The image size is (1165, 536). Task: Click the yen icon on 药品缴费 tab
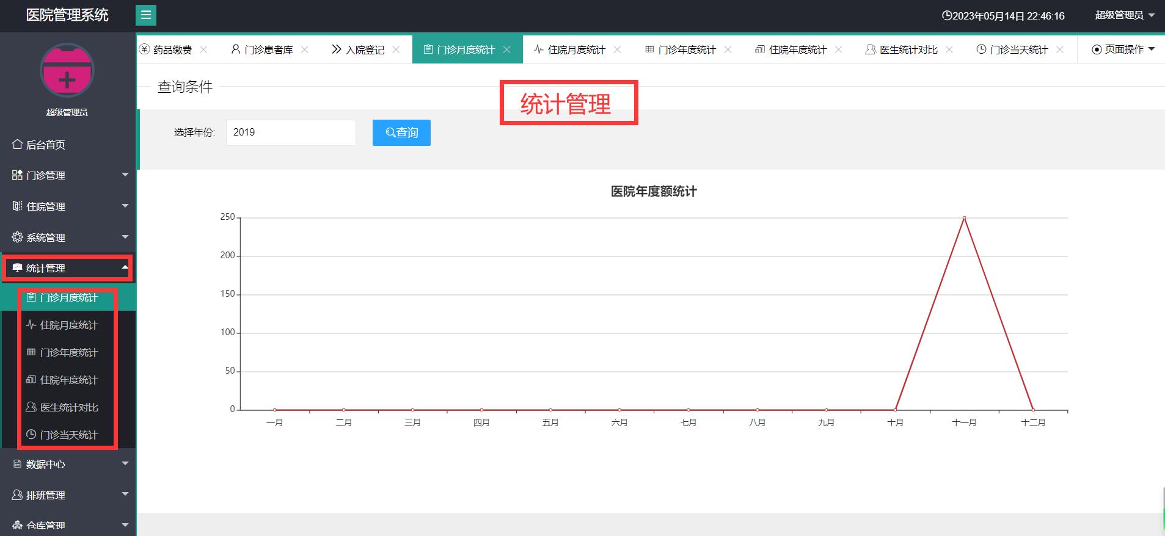pos(145,49)
